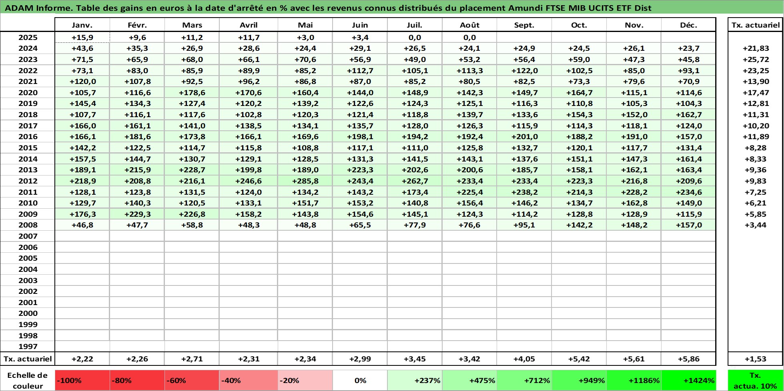This screenshot has width=784, height=391.
Task: Click the ADAM Informe title bar text
Action: click(328, 8)
